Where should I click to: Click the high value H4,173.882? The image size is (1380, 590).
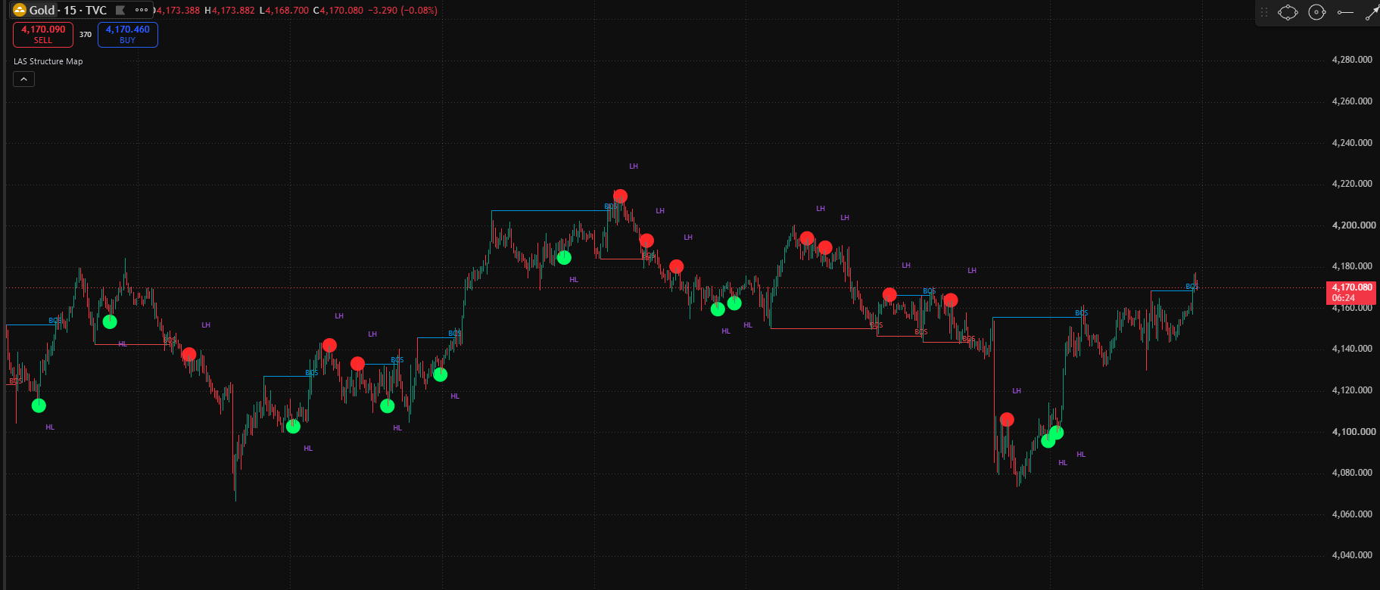tap(230, 11)
